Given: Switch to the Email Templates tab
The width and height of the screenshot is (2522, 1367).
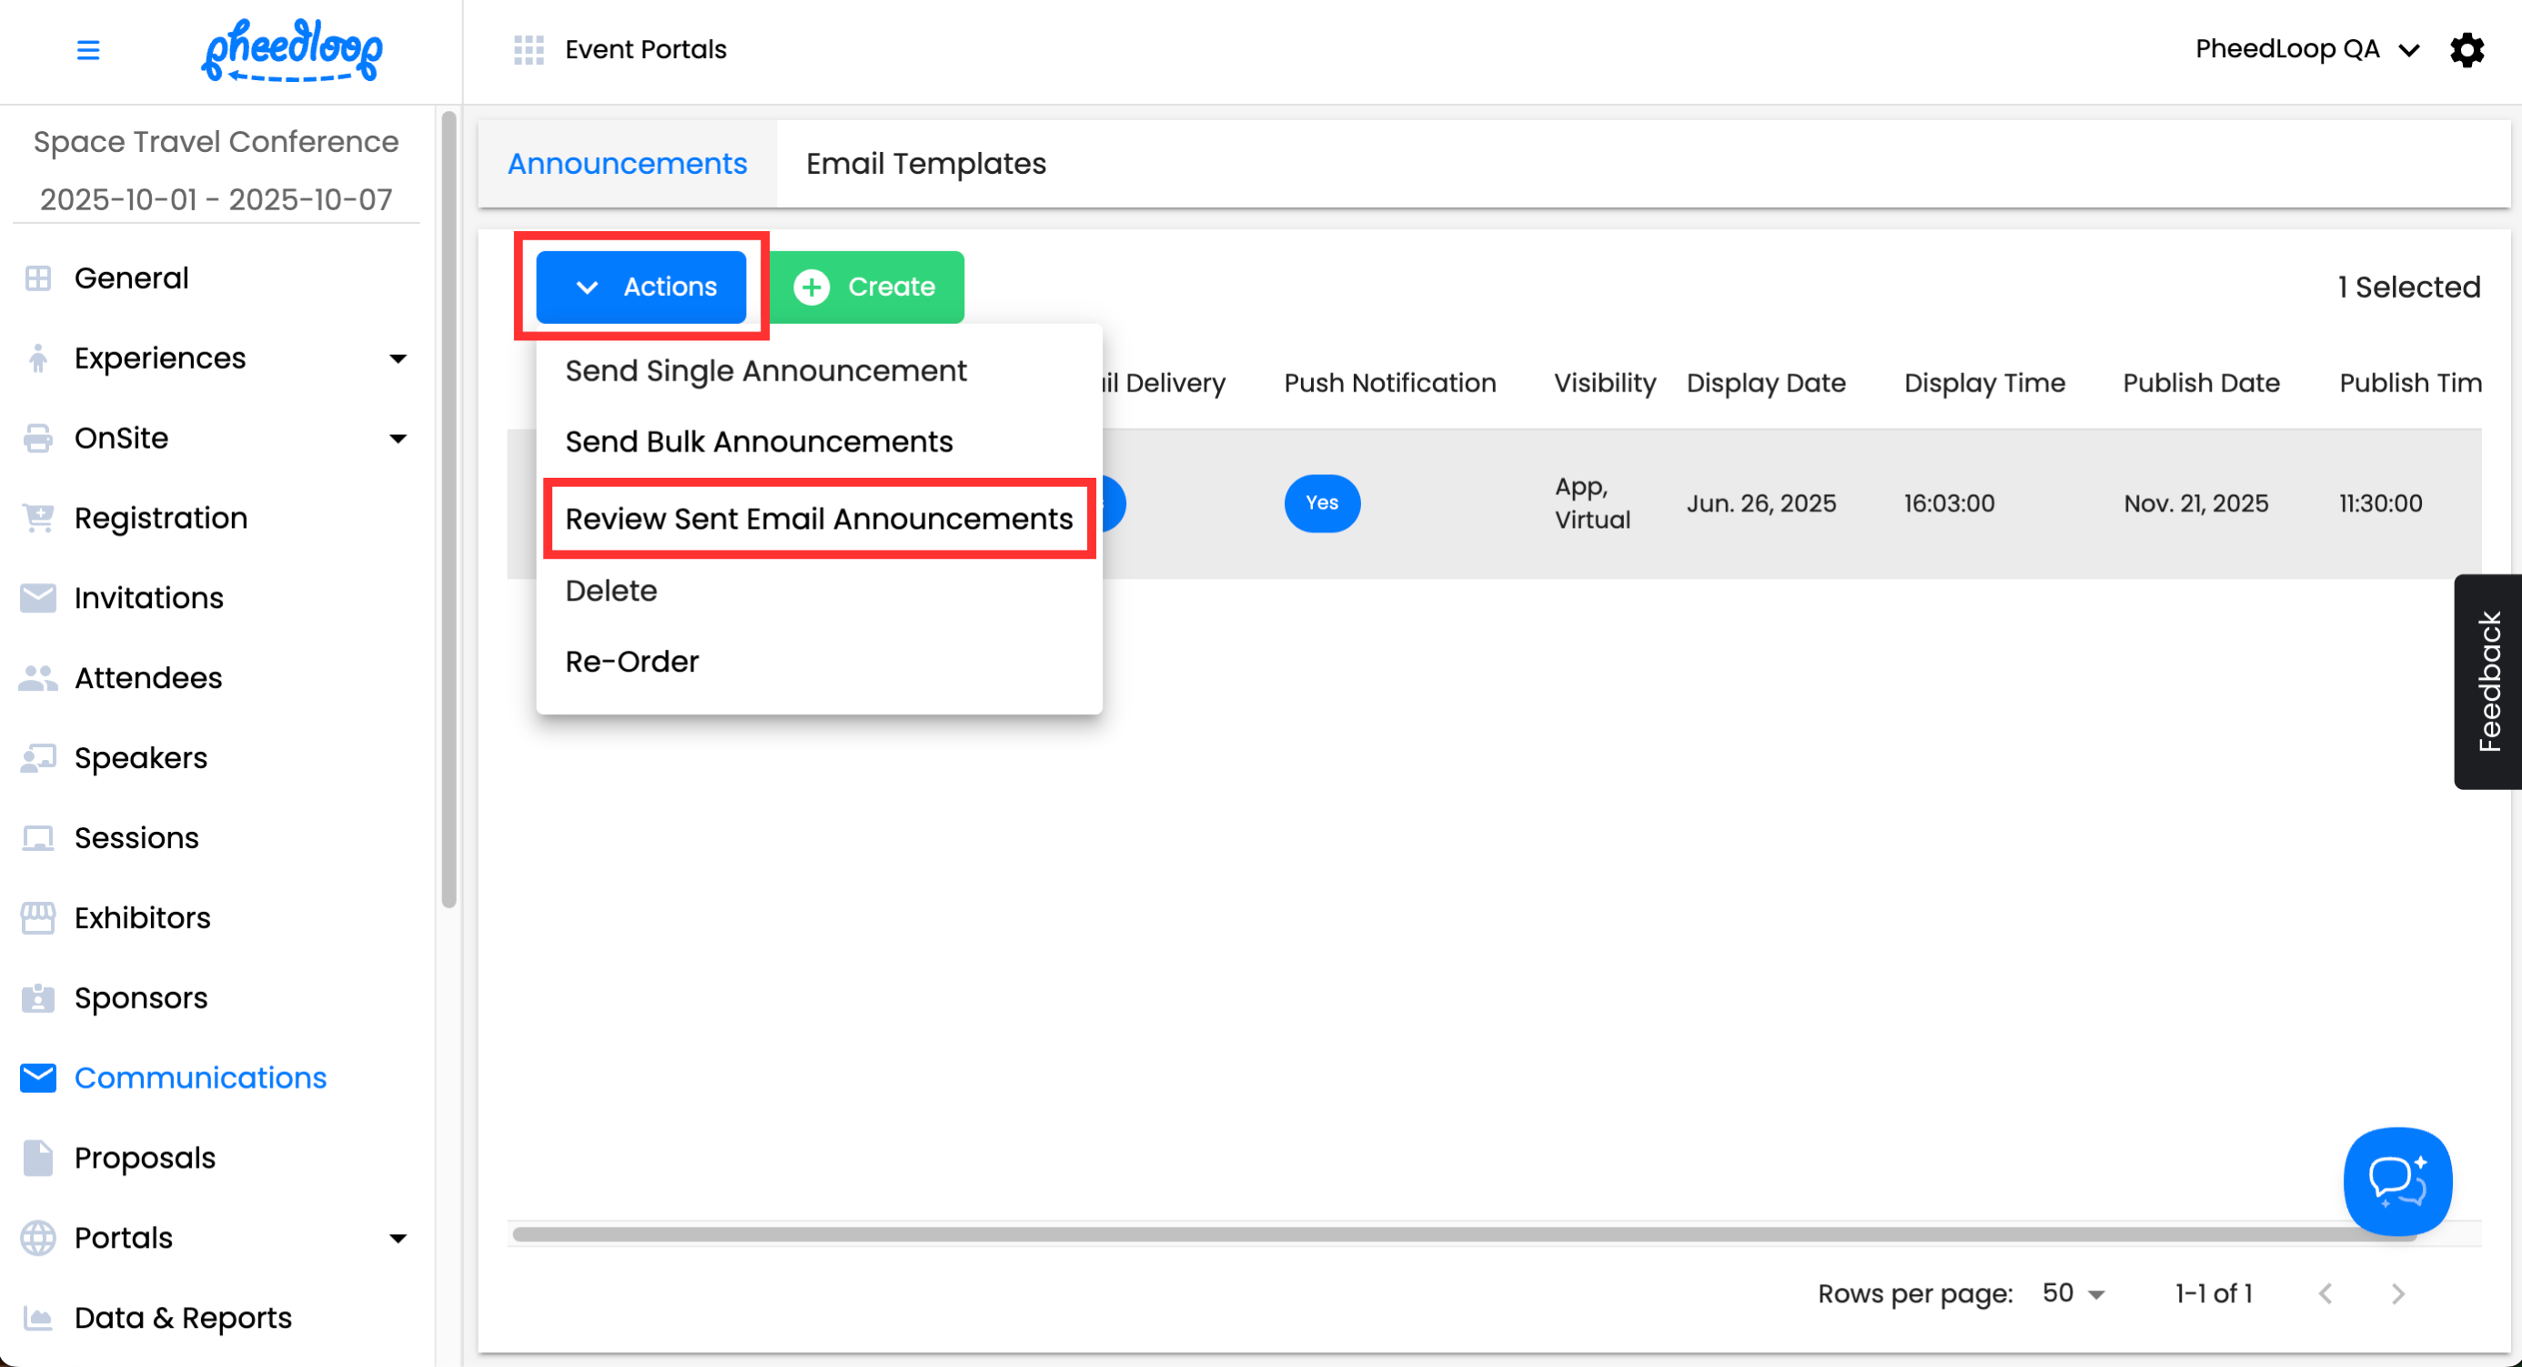Looking at the screenshot, I should [925, 164].
